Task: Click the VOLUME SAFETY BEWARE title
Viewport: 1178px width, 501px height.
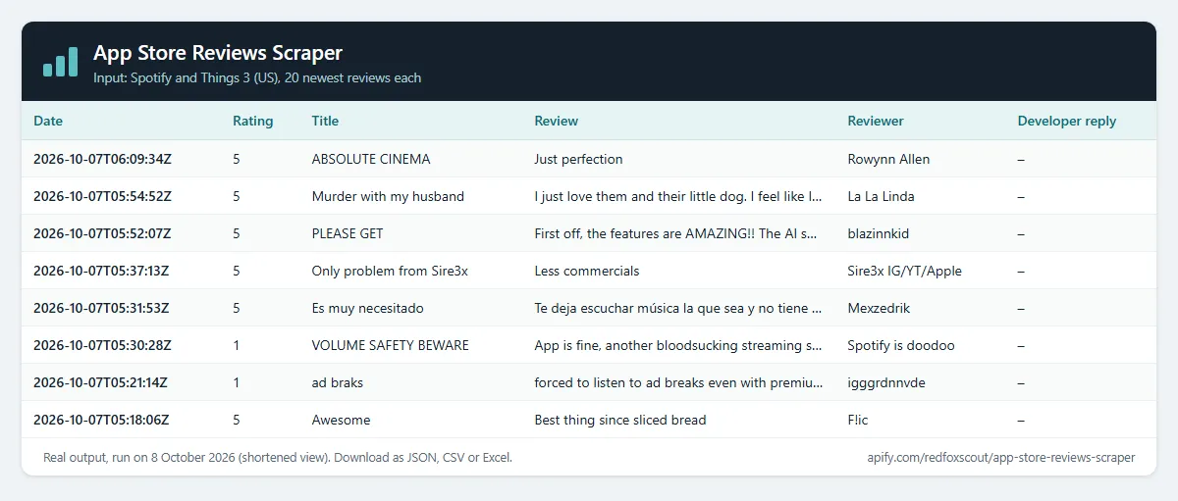Action: point(391,345)
